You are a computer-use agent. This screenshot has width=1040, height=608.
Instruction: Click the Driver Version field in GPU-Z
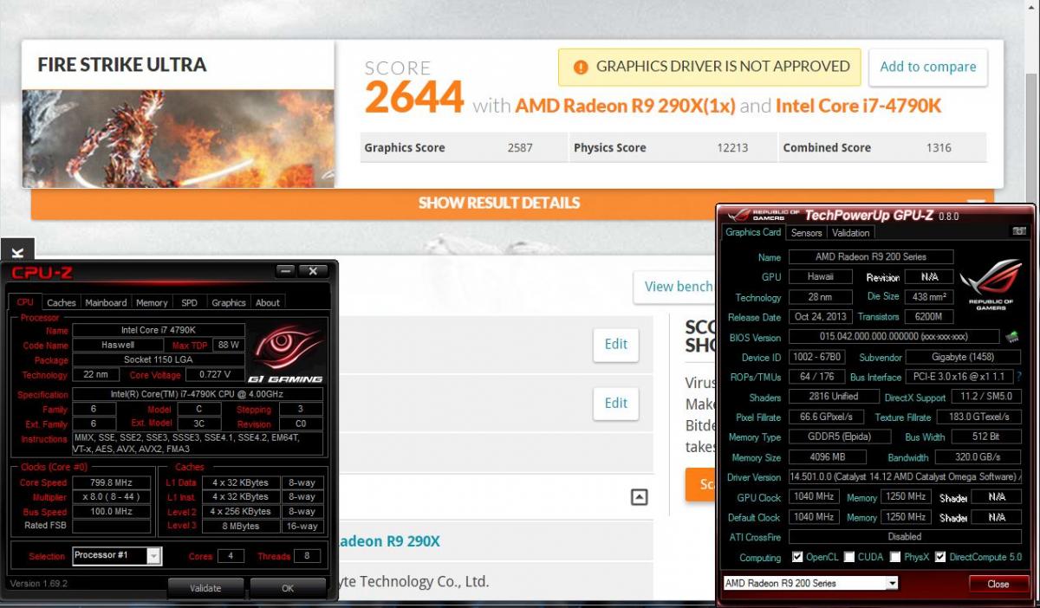click(x=905, y=477)
